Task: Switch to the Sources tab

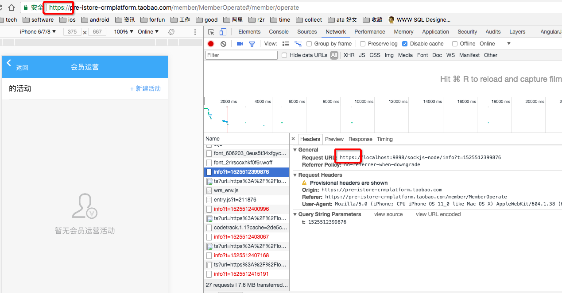Action: pos(307,32)
